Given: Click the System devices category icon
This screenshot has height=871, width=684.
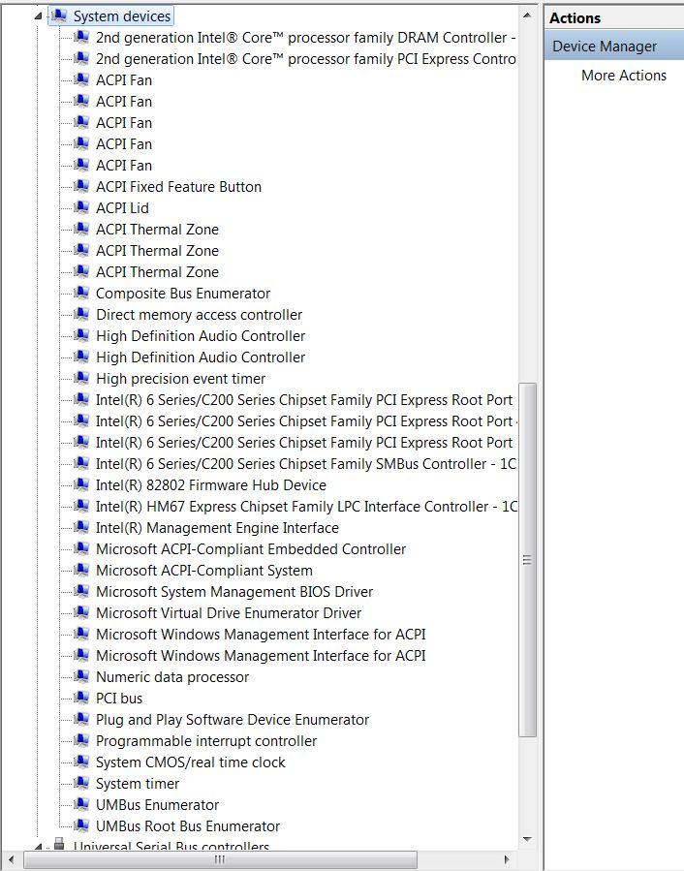Looking at the screenshot, I should pyautogui.click(x=59, y=16).
